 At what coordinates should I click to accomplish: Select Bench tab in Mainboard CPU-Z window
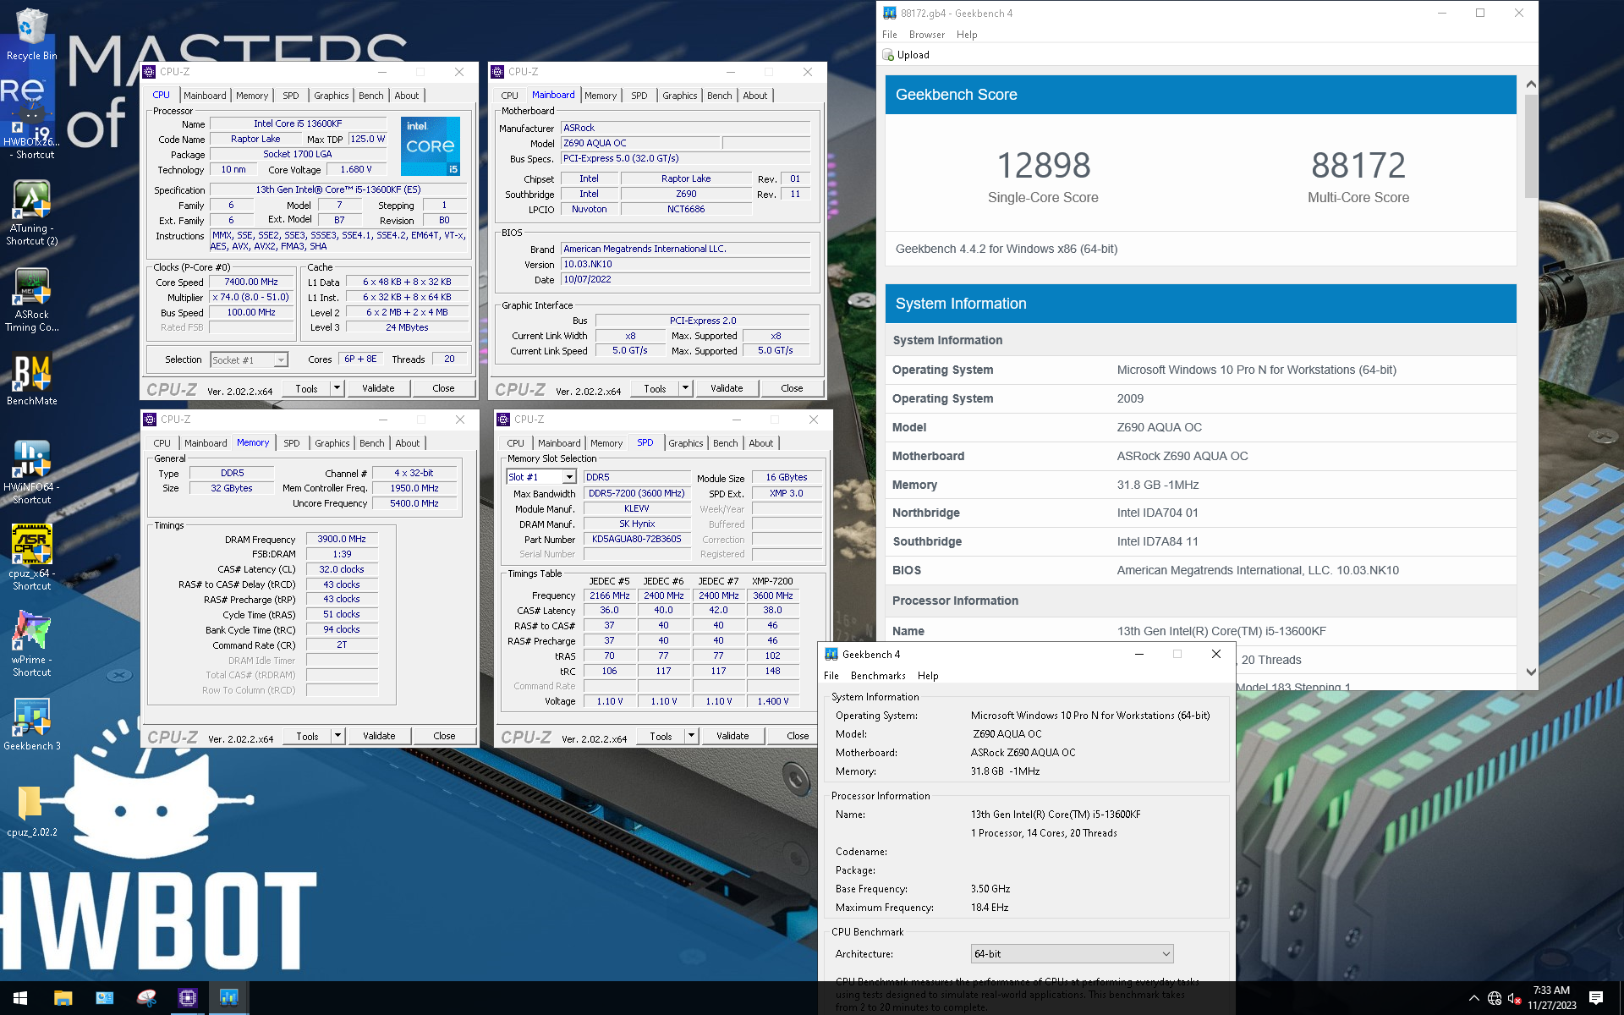click(x=720, y=96)
